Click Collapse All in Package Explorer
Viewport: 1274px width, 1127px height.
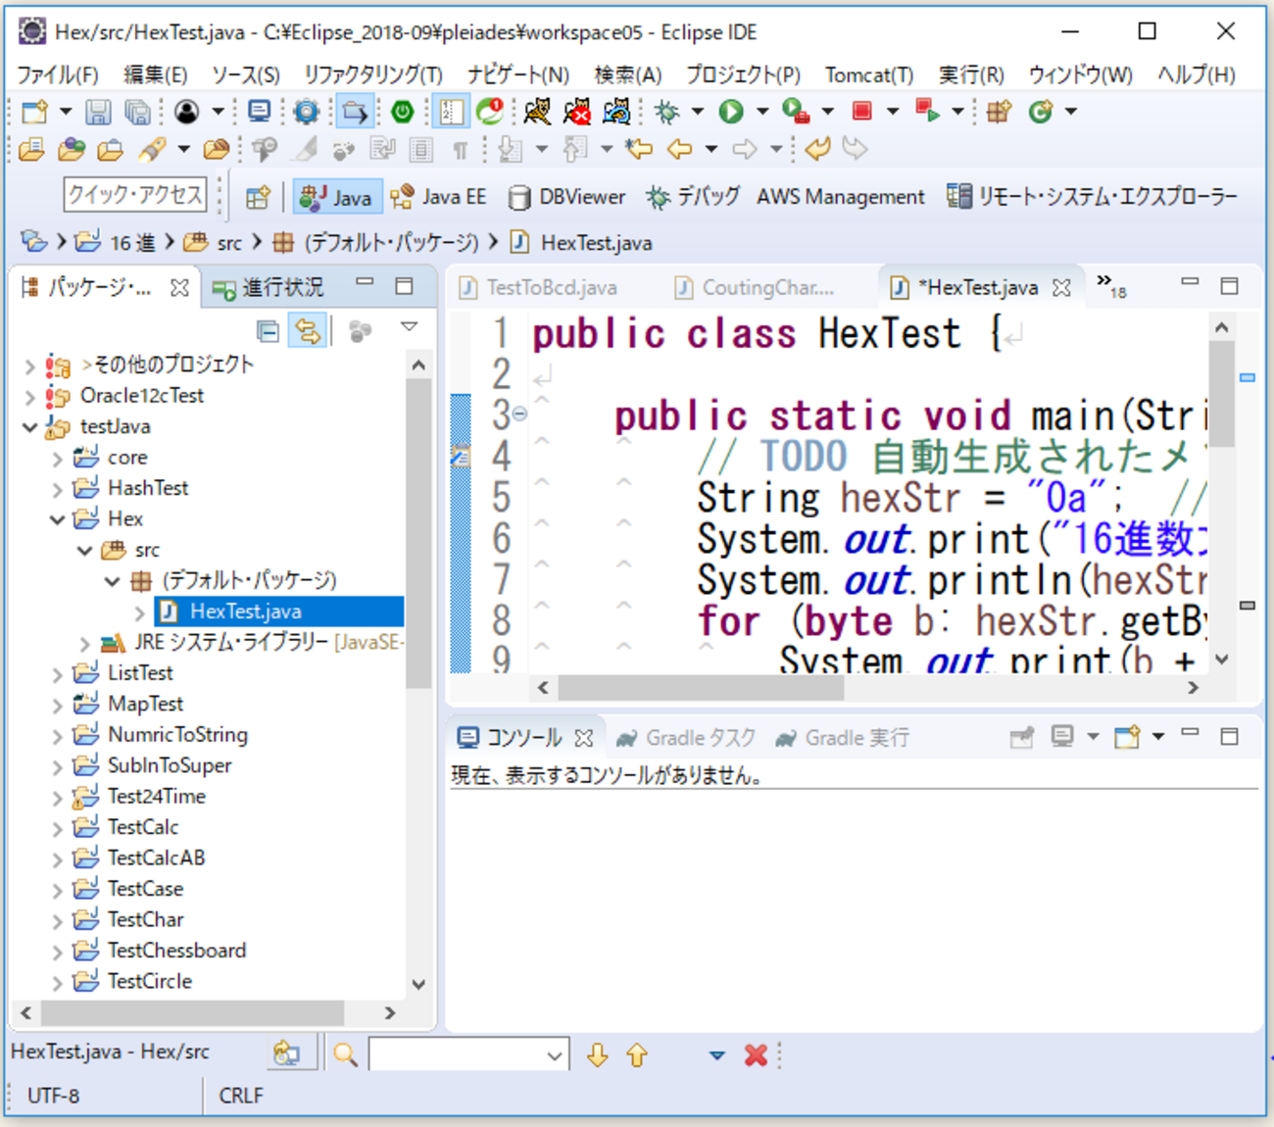pos(268,331)
